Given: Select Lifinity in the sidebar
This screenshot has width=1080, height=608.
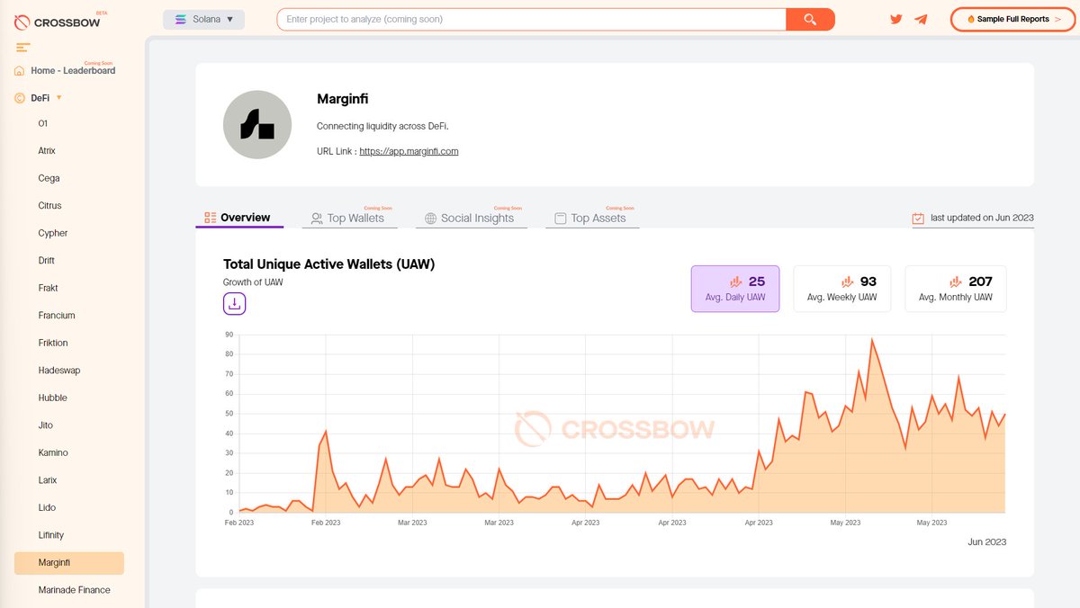Looking at the screenshot, I should click(x=51, y=535).
